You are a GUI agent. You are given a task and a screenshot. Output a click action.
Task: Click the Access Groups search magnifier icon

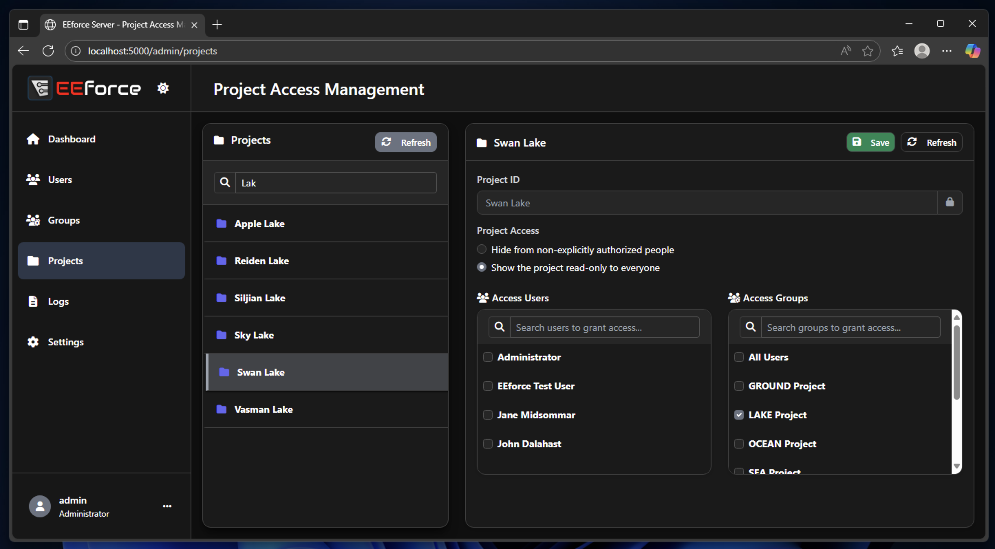click(x=750, y=327)
